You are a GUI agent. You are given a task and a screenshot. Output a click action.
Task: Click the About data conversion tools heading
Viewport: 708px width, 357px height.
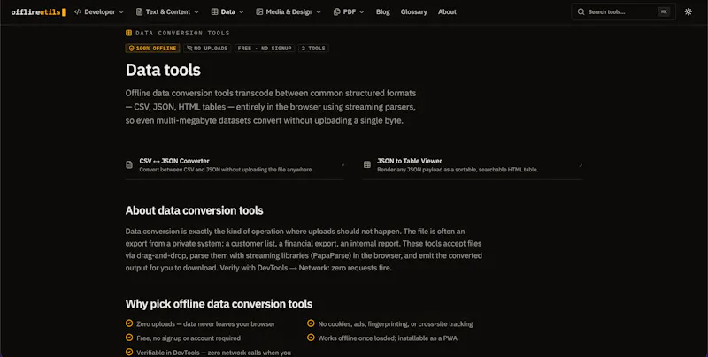tap(194, 210)
